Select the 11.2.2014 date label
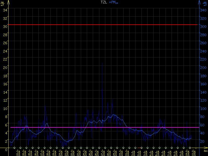The image size is (208, 156). point(193,153)
